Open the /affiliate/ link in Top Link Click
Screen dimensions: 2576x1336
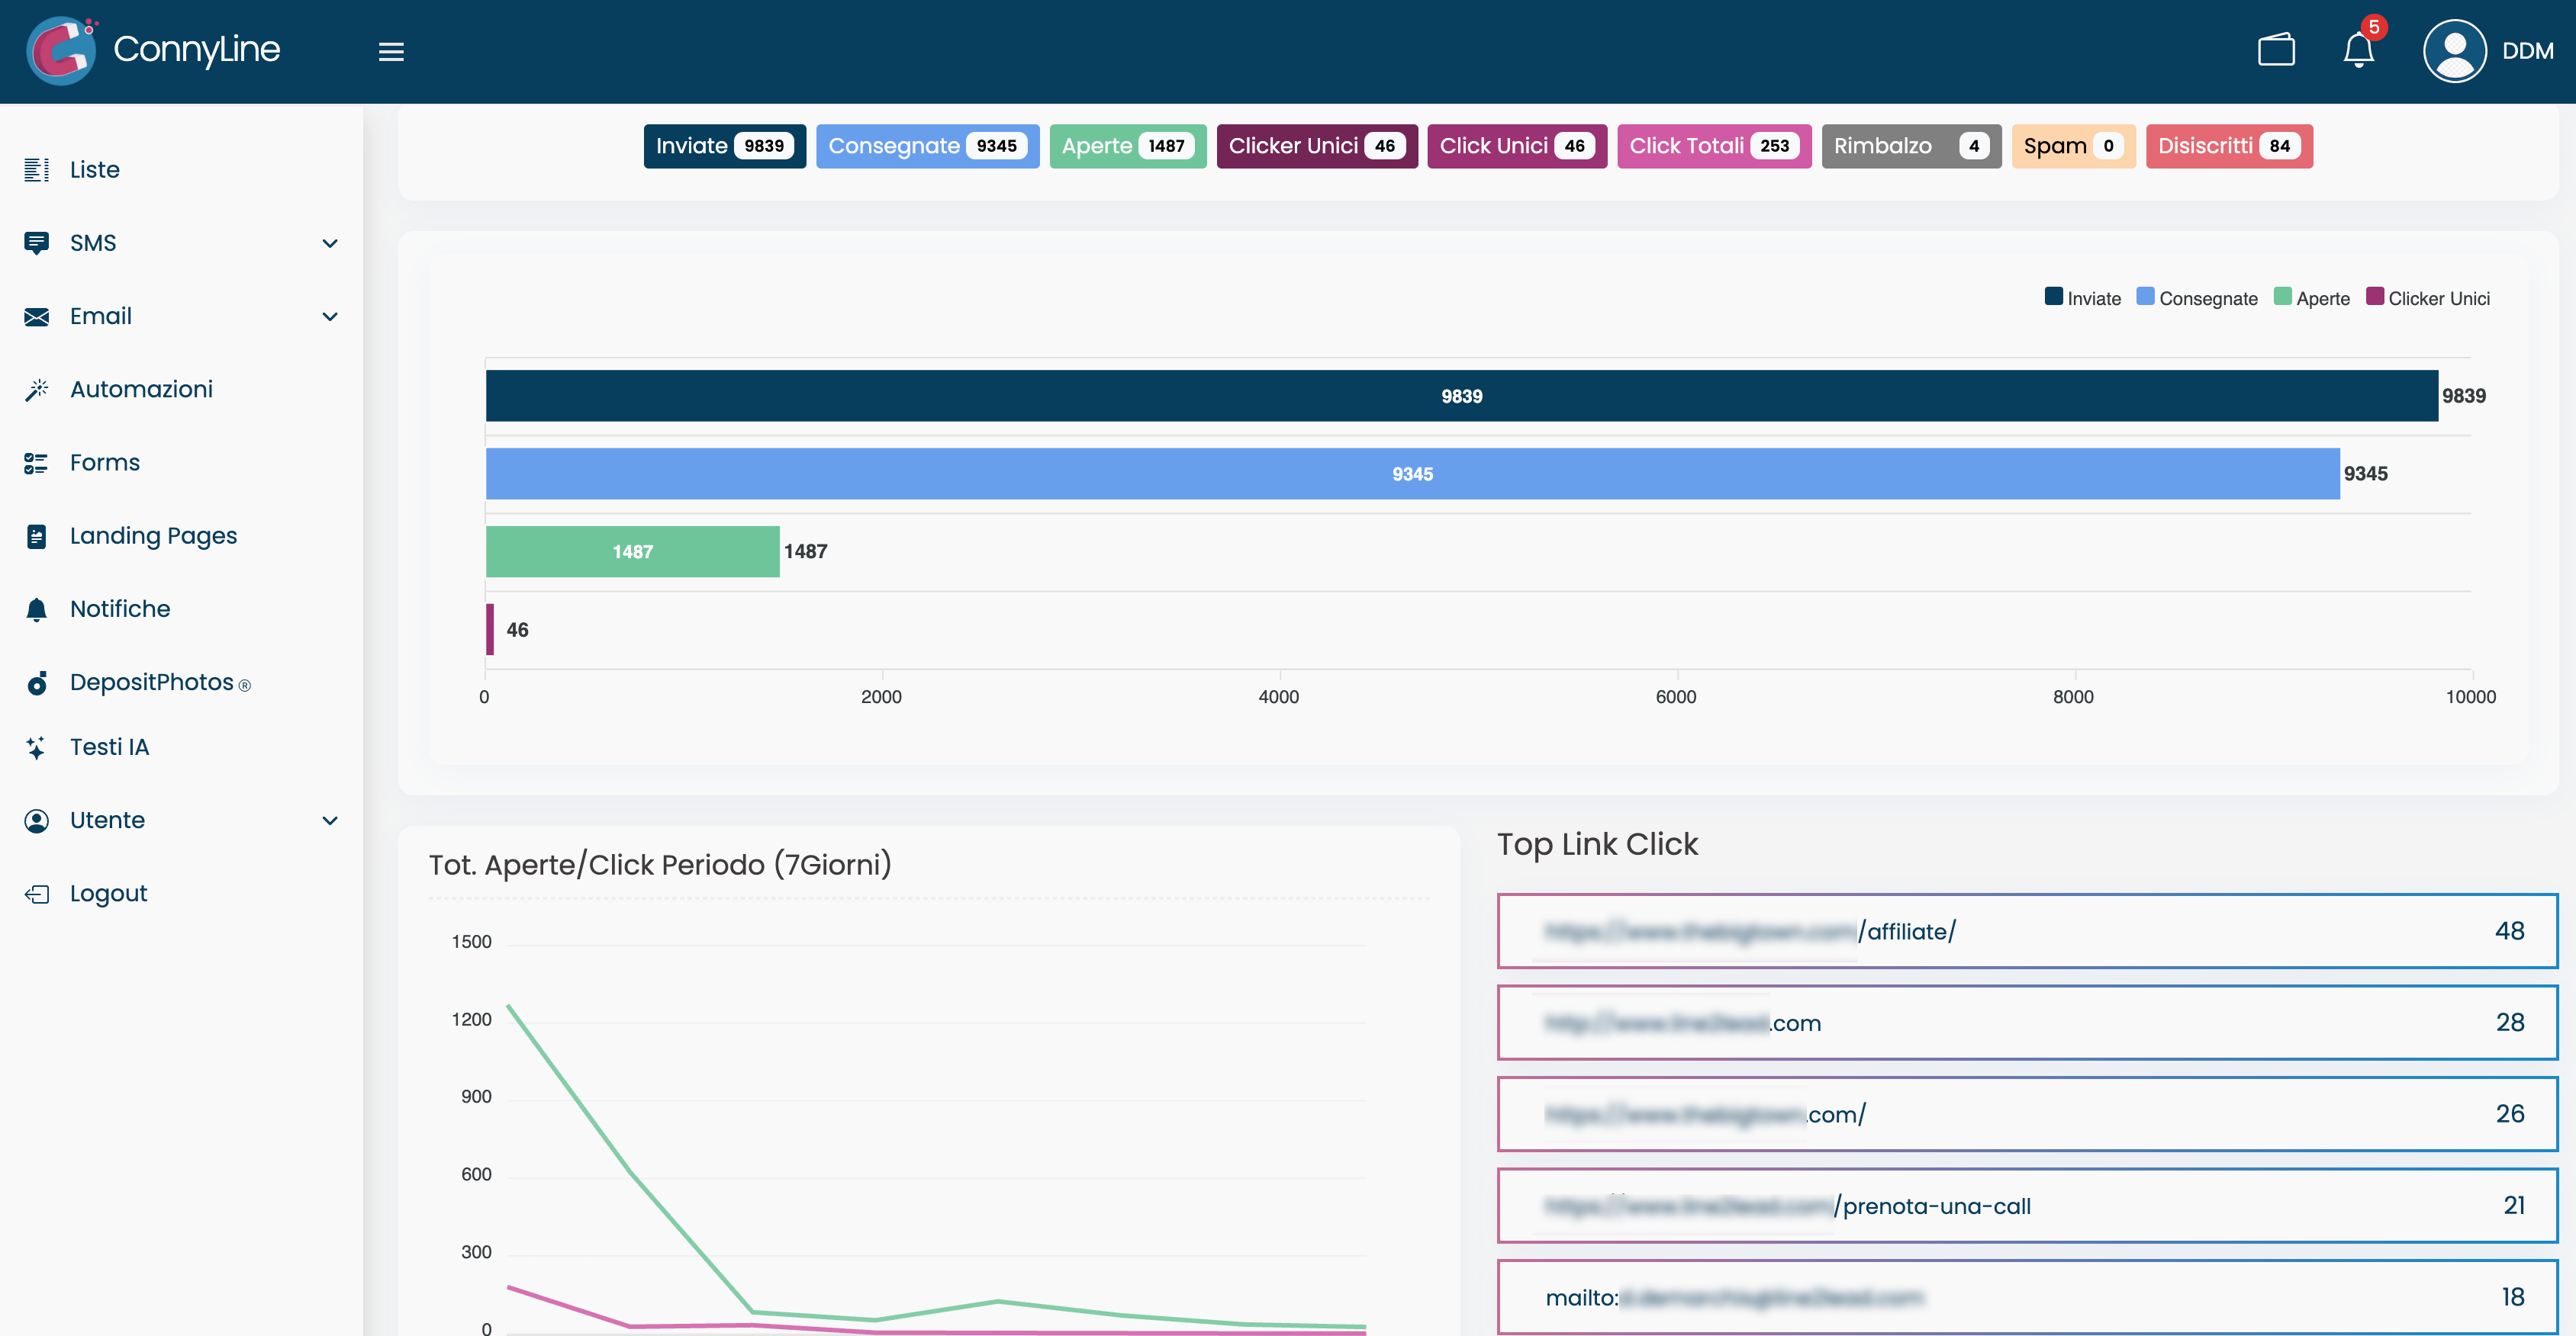(x=2027, y=930)
